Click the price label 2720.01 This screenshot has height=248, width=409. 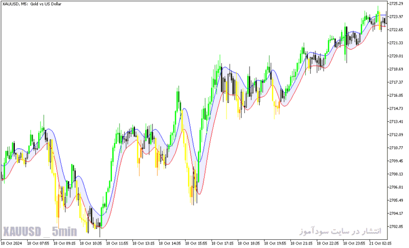pos(396,56)
